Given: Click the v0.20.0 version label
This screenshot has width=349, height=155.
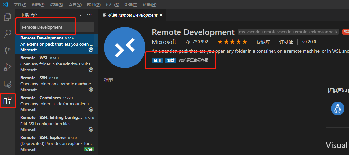Looking at the screenshot, I should tap(309, 42).
